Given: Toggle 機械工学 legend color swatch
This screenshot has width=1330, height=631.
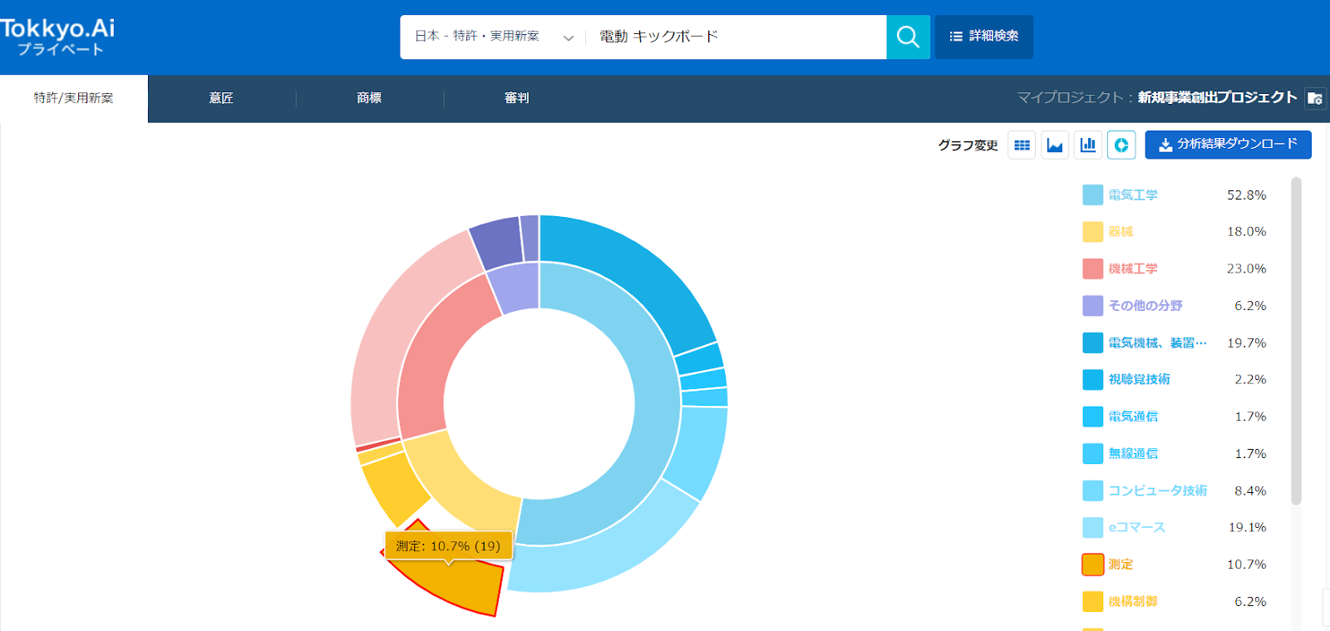Looking at the screenshot, I should (x=1092, y=269).
